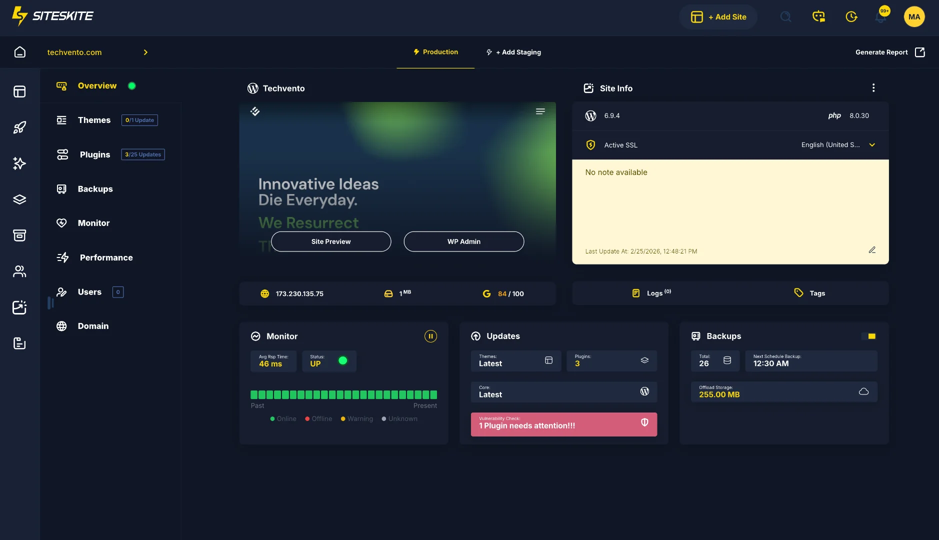Click the cloud icon in Offload Storage
The width and height of the screenshot is (939, 540).
(x=863, y=391)
